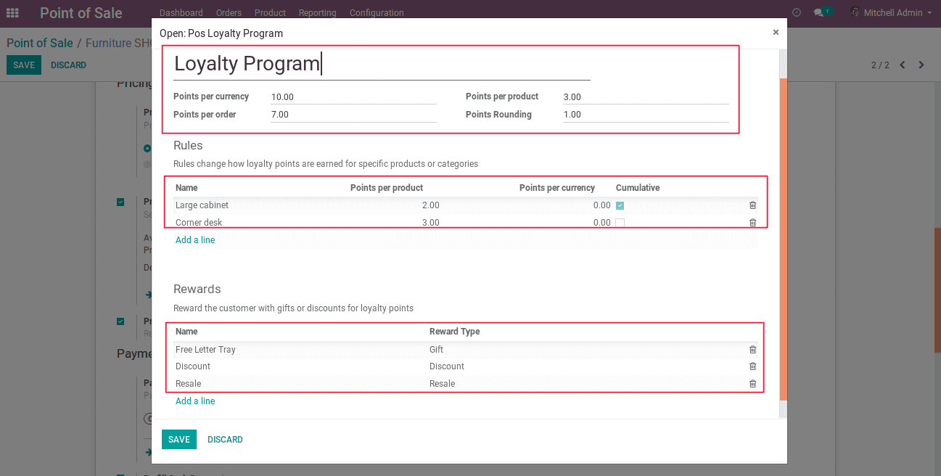The image size is (941, 476).
Task: Delete the Large cabinet rule
Action: click(752, 205)
